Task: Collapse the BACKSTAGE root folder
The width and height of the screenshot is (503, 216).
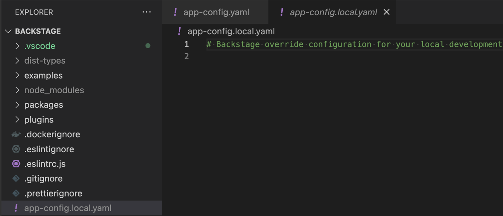Action: pyautogui.click(x=8, y=31)
